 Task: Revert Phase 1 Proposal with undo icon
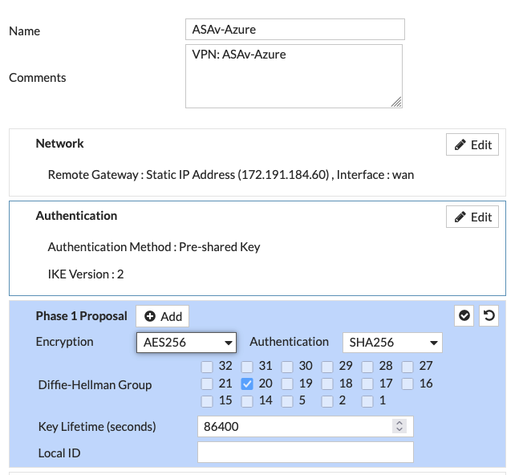[489, 316]
